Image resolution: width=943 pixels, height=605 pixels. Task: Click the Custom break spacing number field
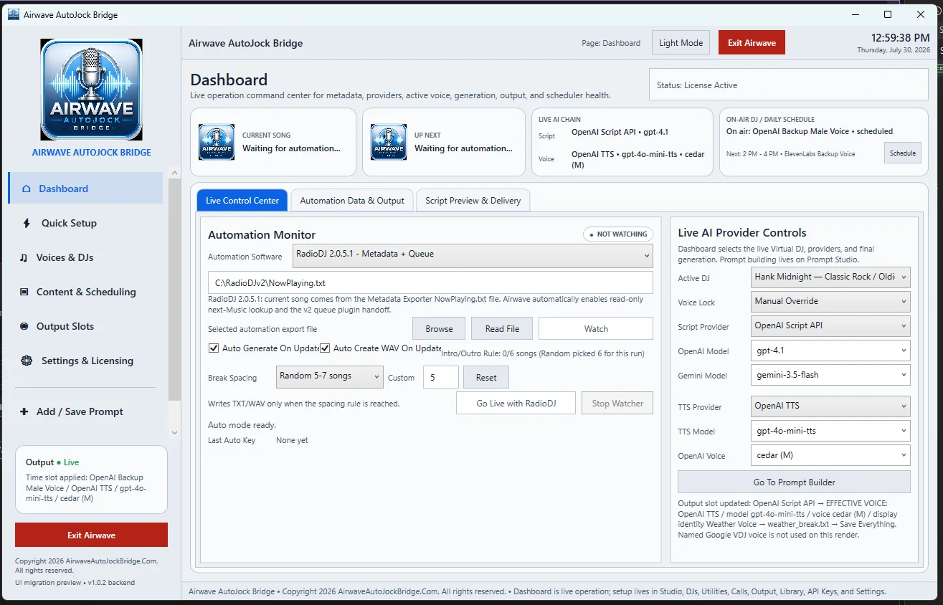440,378
